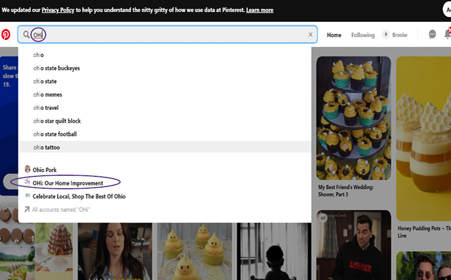Viewport: 451px width, 280px height.
Task: Open Brooke profile link
Action: pyautogui.click(x=400, y=35)
